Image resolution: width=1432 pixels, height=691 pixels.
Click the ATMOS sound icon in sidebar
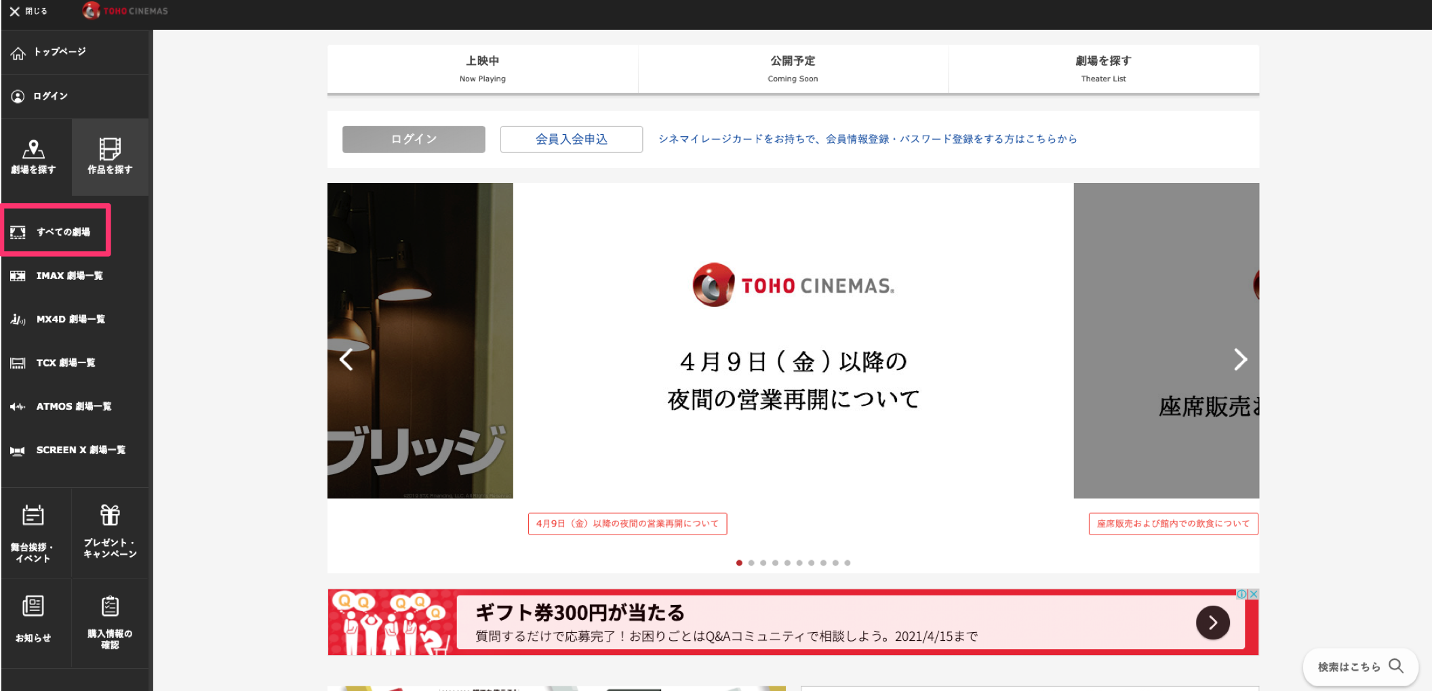click(x=18, y=406)
